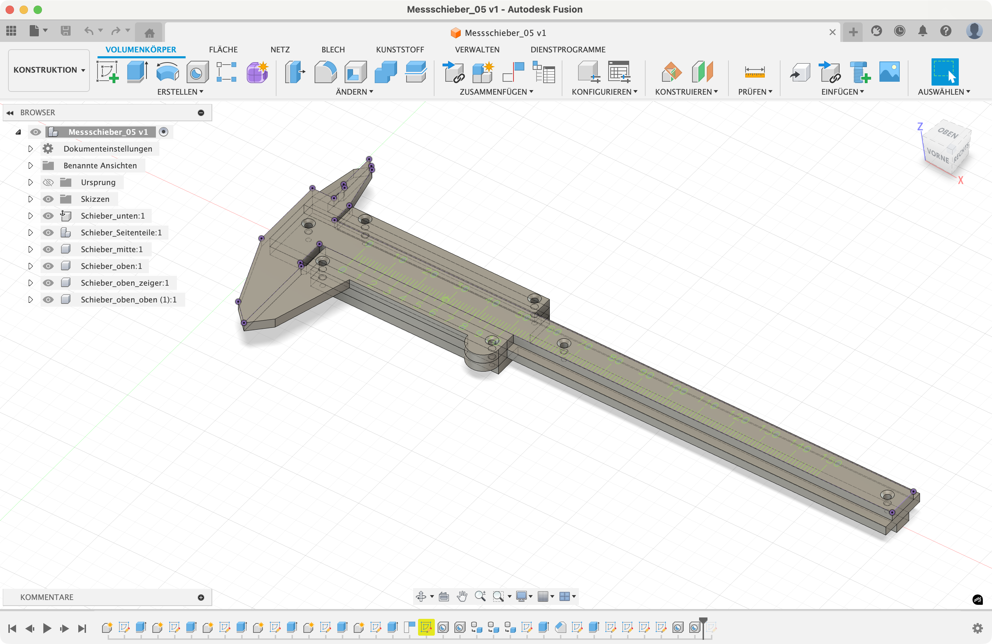Image resolution: width=992 pixels, height=644 pixels.
Task: Select the Extrude tool icon
Action: tap(138, 72)
